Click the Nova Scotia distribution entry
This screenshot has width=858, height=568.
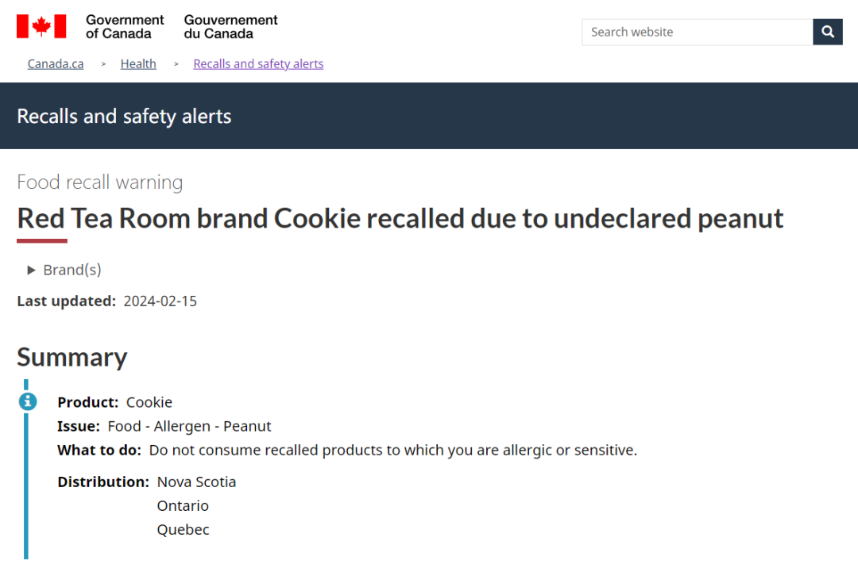point(196,482)
